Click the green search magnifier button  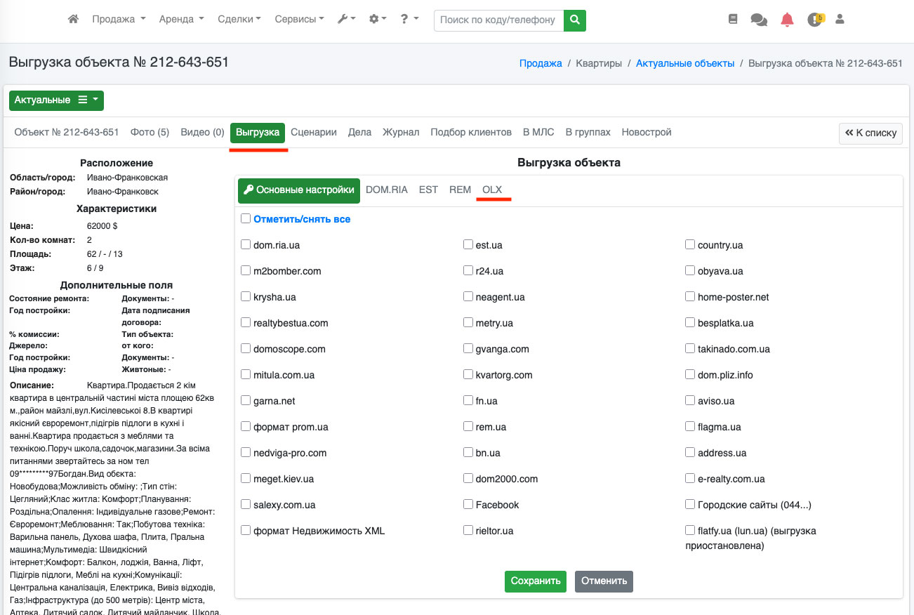[575, 20]
